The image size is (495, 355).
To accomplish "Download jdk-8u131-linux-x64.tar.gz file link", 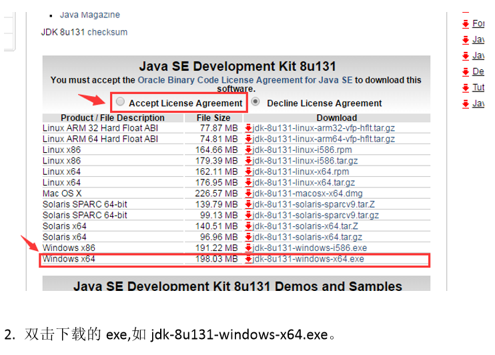I will [304, 183].
